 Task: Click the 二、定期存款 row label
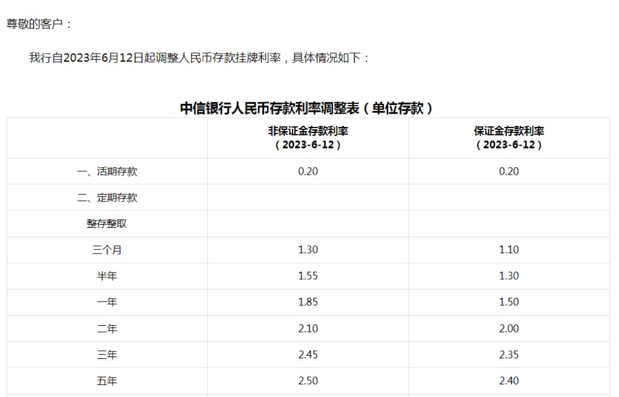tap(107, 198)
